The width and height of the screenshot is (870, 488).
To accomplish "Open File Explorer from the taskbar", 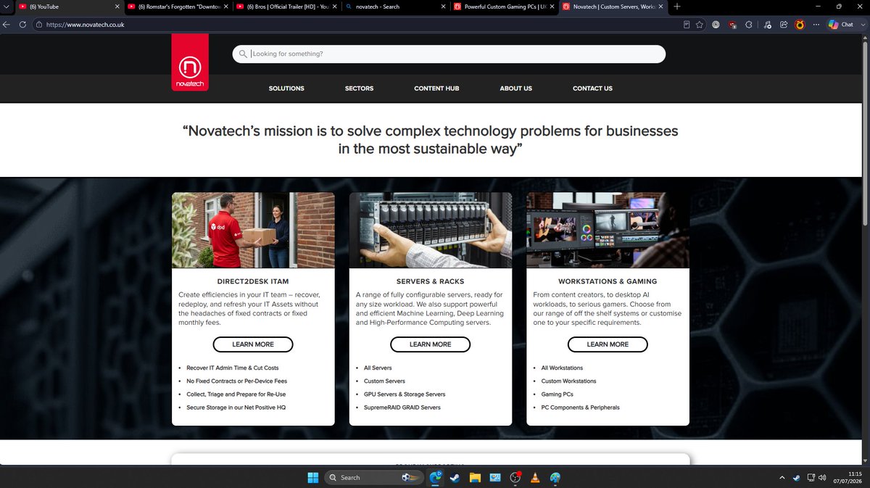I will point(475,477).
